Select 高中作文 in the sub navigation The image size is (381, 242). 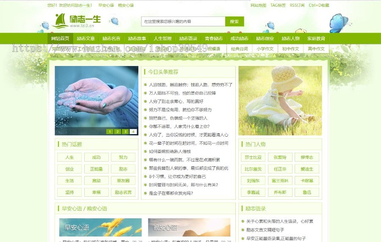click(316, 49)
